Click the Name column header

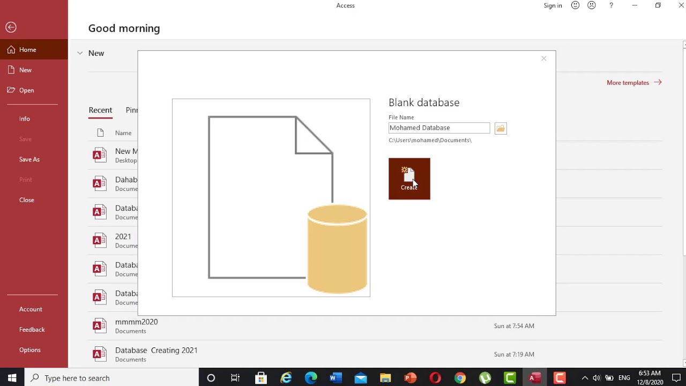pyautogui.click(x=123, y=133)
